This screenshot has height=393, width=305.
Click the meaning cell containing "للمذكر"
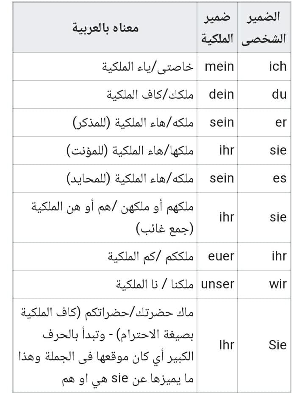click(105, 122)
